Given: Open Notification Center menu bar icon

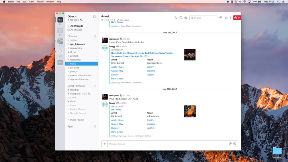Looking at the screenshot, I should coord(283,2).
